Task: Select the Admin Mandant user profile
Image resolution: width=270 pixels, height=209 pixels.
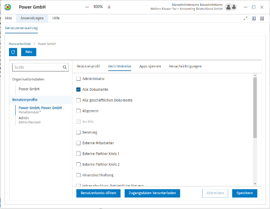Action: [x=29, y=120]
